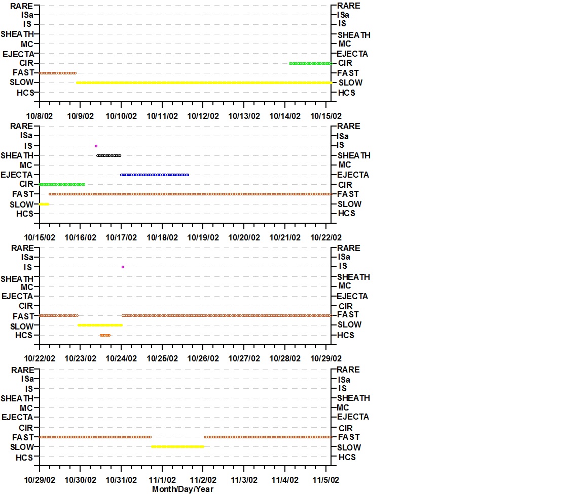Click the 10/10/02 date label
The image size is (585, 494).
(x=121, y=116)
